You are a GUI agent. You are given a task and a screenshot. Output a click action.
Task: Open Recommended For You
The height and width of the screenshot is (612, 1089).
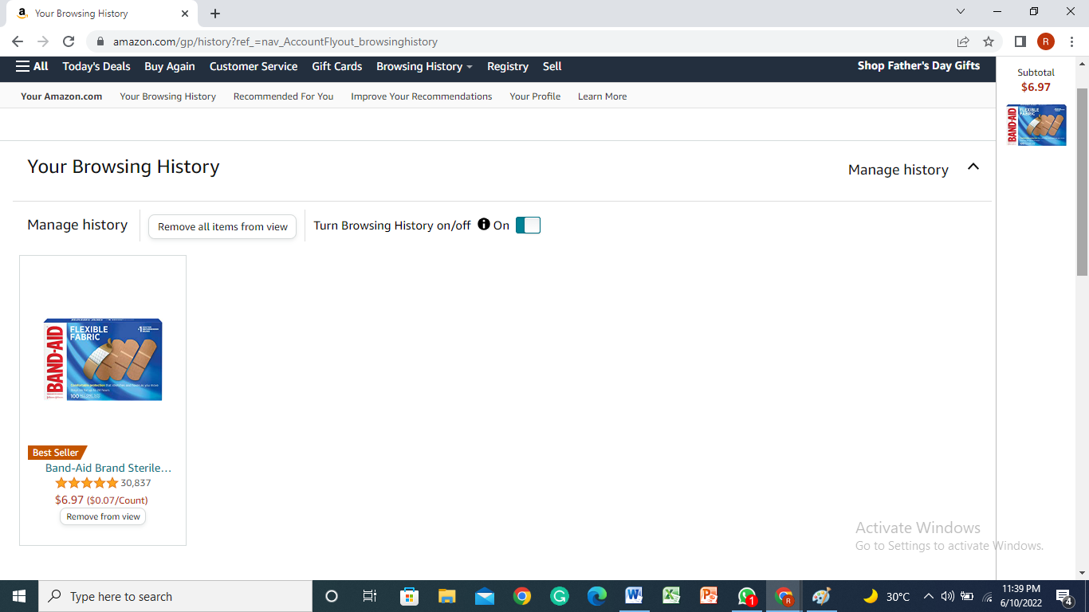point(284,96)
